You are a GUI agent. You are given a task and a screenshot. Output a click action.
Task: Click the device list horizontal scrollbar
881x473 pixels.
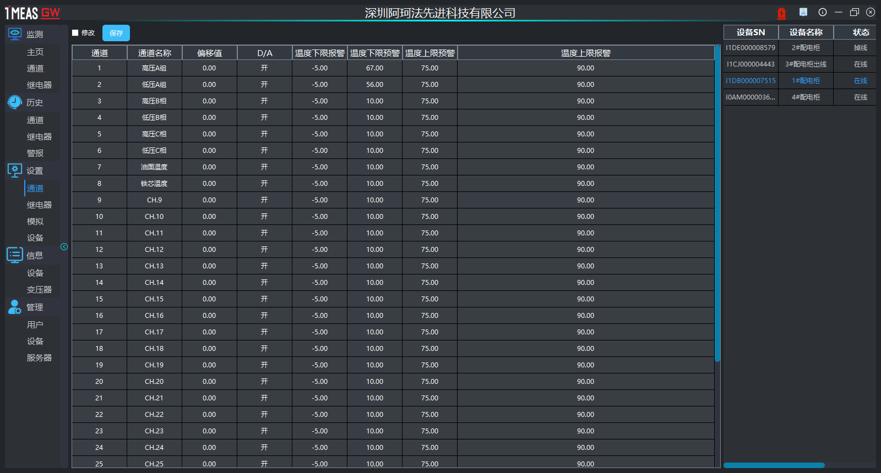coord(774,465)
